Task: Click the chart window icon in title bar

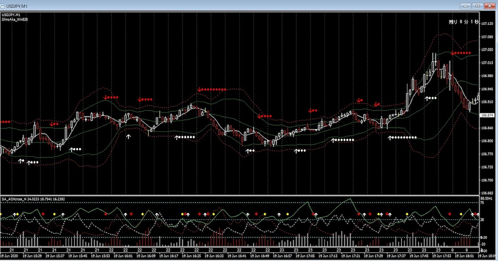Action: click(x=3, y=6)
